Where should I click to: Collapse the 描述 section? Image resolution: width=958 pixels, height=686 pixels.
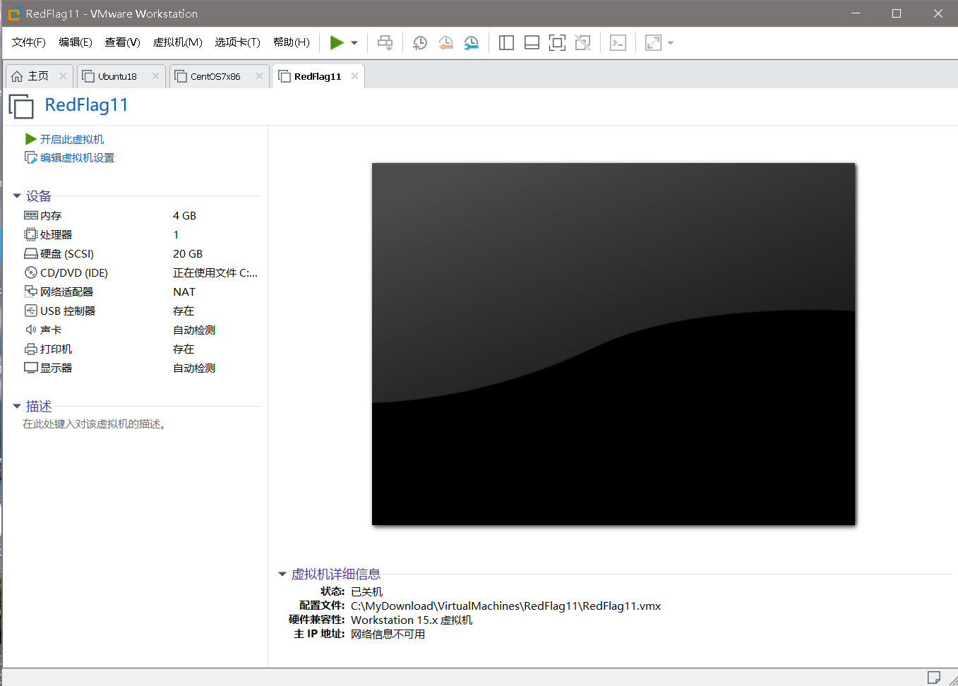(17, 407)
